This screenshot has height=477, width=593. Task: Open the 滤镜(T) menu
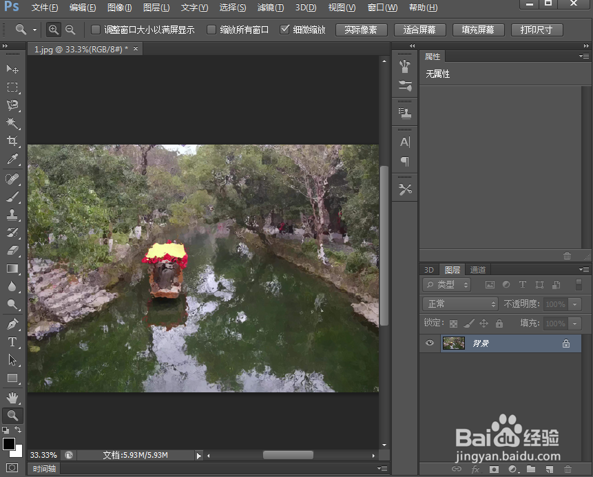point(271,8)
